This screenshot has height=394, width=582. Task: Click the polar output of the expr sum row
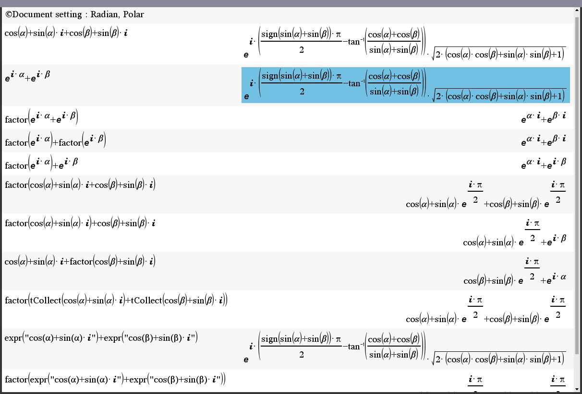pos(405,348)
